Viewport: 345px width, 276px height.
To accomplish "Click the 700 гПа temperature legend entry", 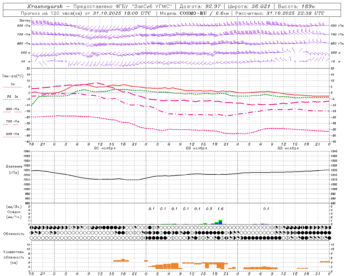I will click(12, 121).
